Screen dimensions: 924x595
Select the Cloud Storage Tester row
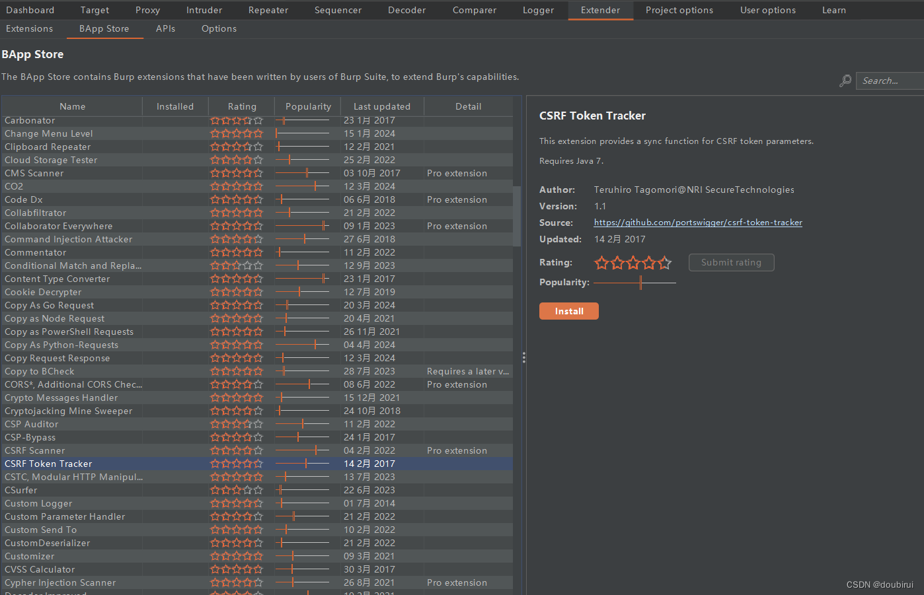click(257, 160)
